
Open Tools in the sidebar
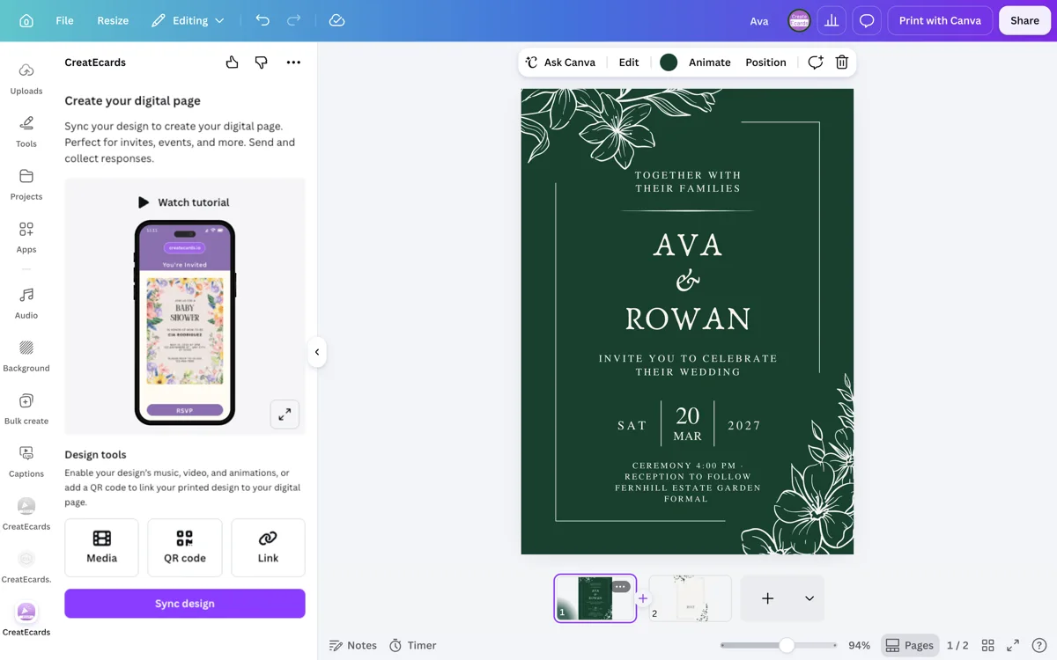pyautogui.click(x=26, y=131)
